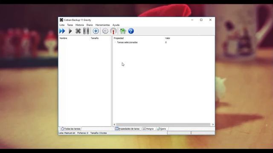Select the Tareas seleccionadas row
Screen dimensions: 273x153
(164, 42)
